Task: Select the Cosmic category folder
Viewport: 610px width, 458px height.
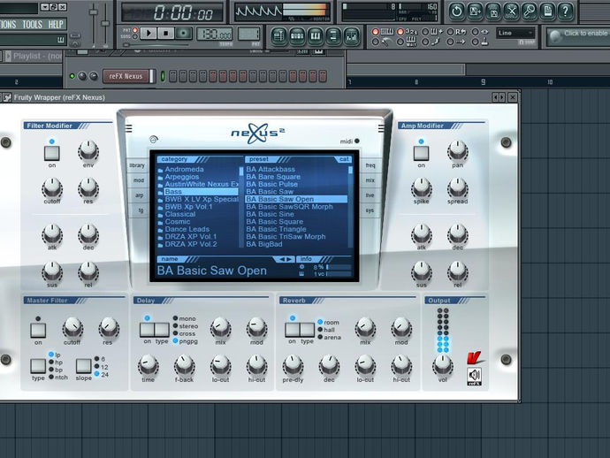Action: tap(178, 221)
